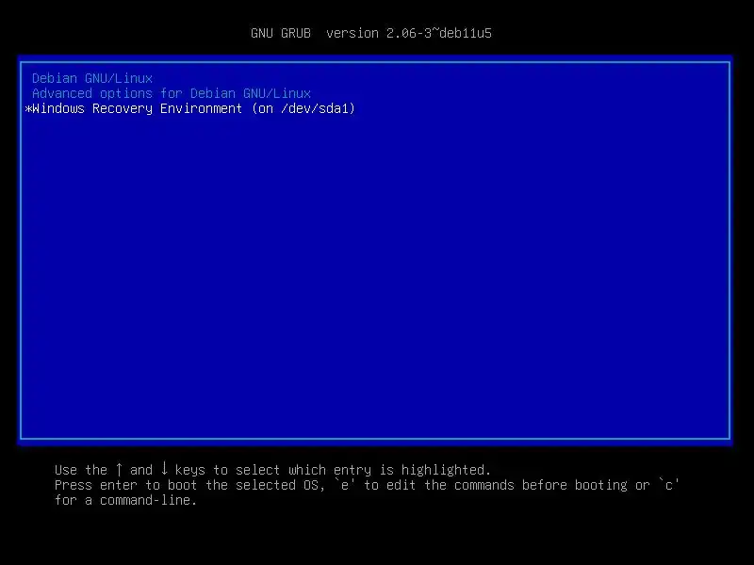Select the Debian GNU/Linux boot entry
This screenshot has width=754, height=565.
(x=92, y=78)
